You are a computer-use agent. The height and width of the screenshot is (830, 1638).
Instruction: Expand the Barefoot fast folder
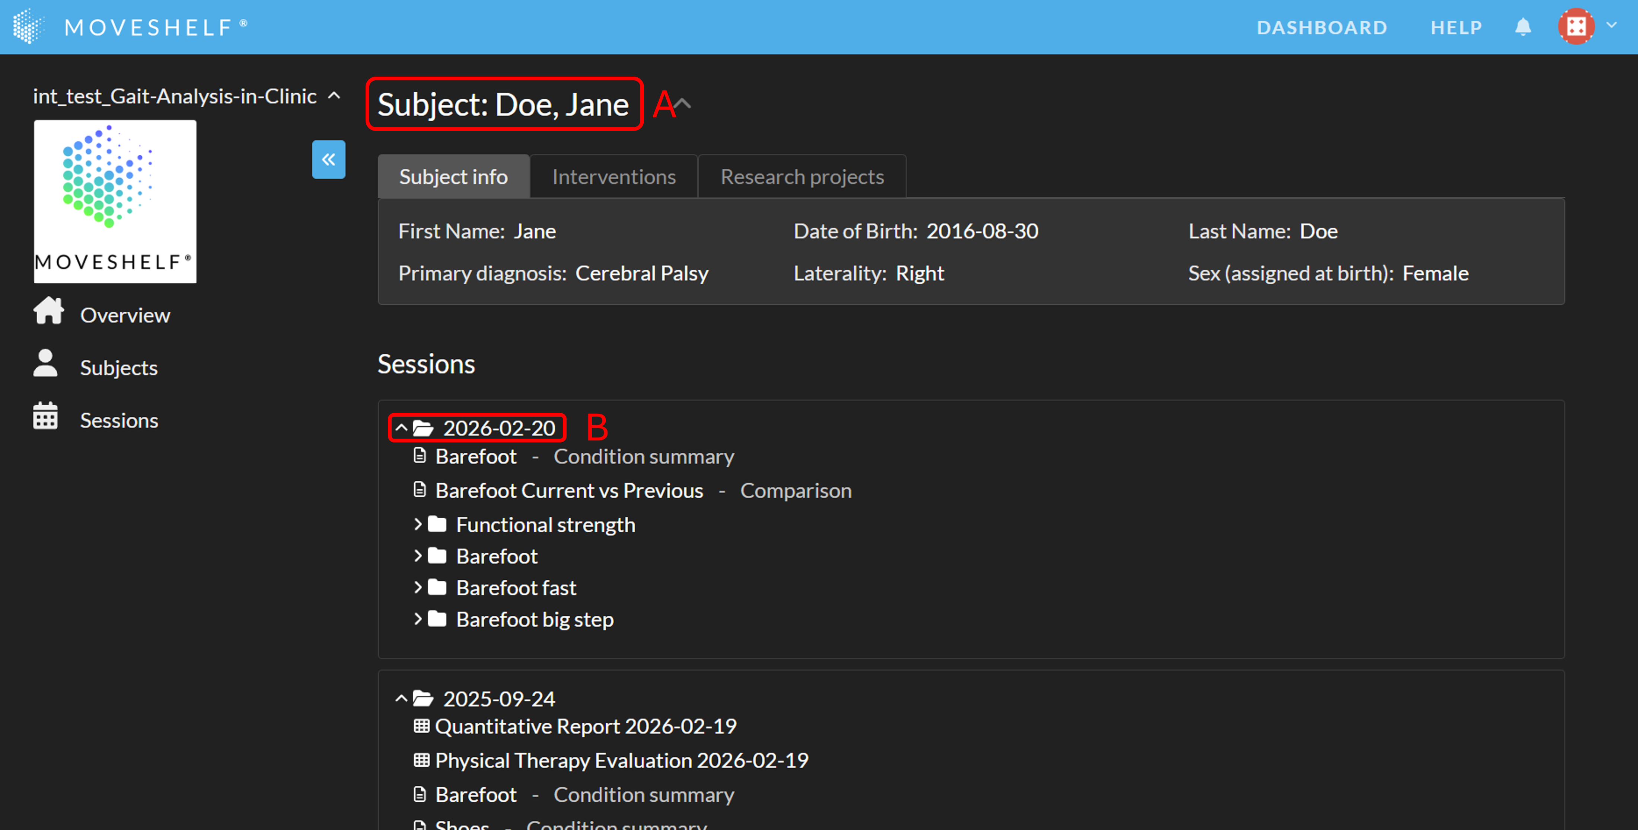[418, 587]
